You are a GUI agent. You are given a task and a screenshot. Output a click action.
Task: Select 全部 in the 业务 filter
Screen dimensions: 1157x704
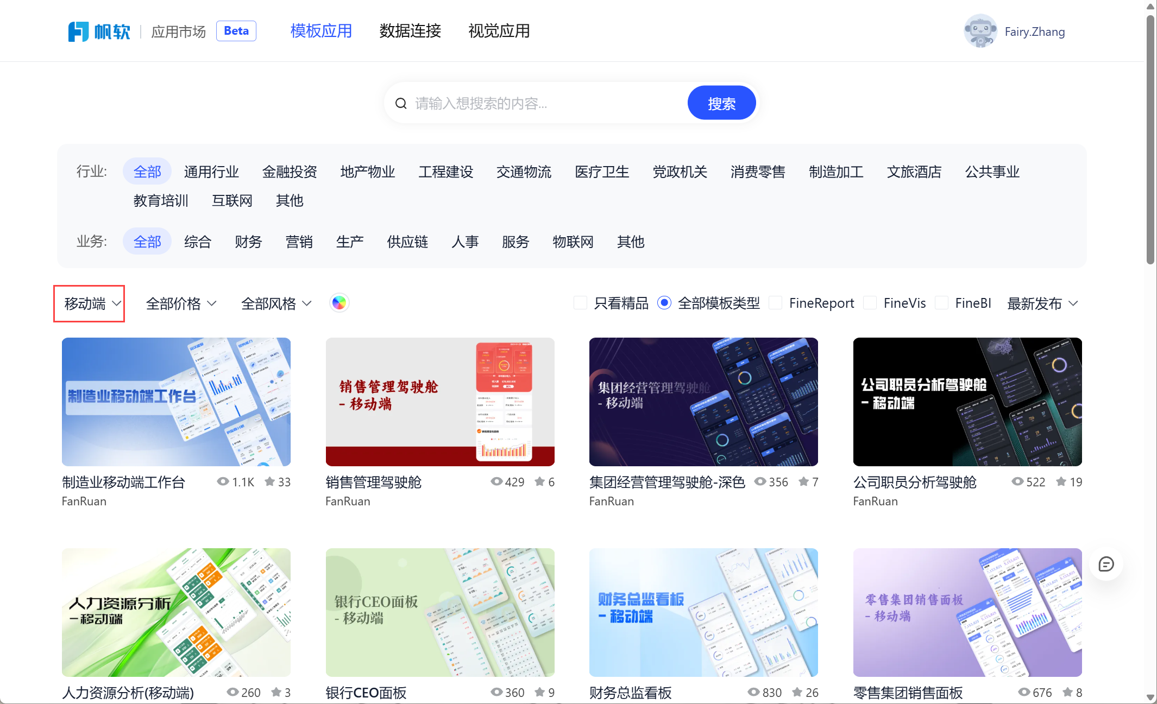click(147, 241)
